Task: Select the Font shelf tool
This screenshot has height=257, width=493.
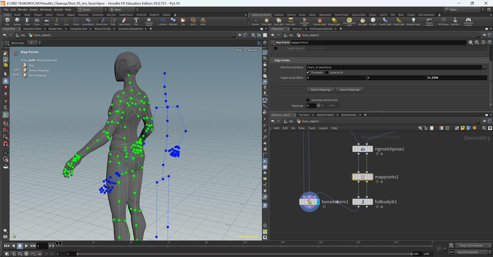Action: (136, 21)
